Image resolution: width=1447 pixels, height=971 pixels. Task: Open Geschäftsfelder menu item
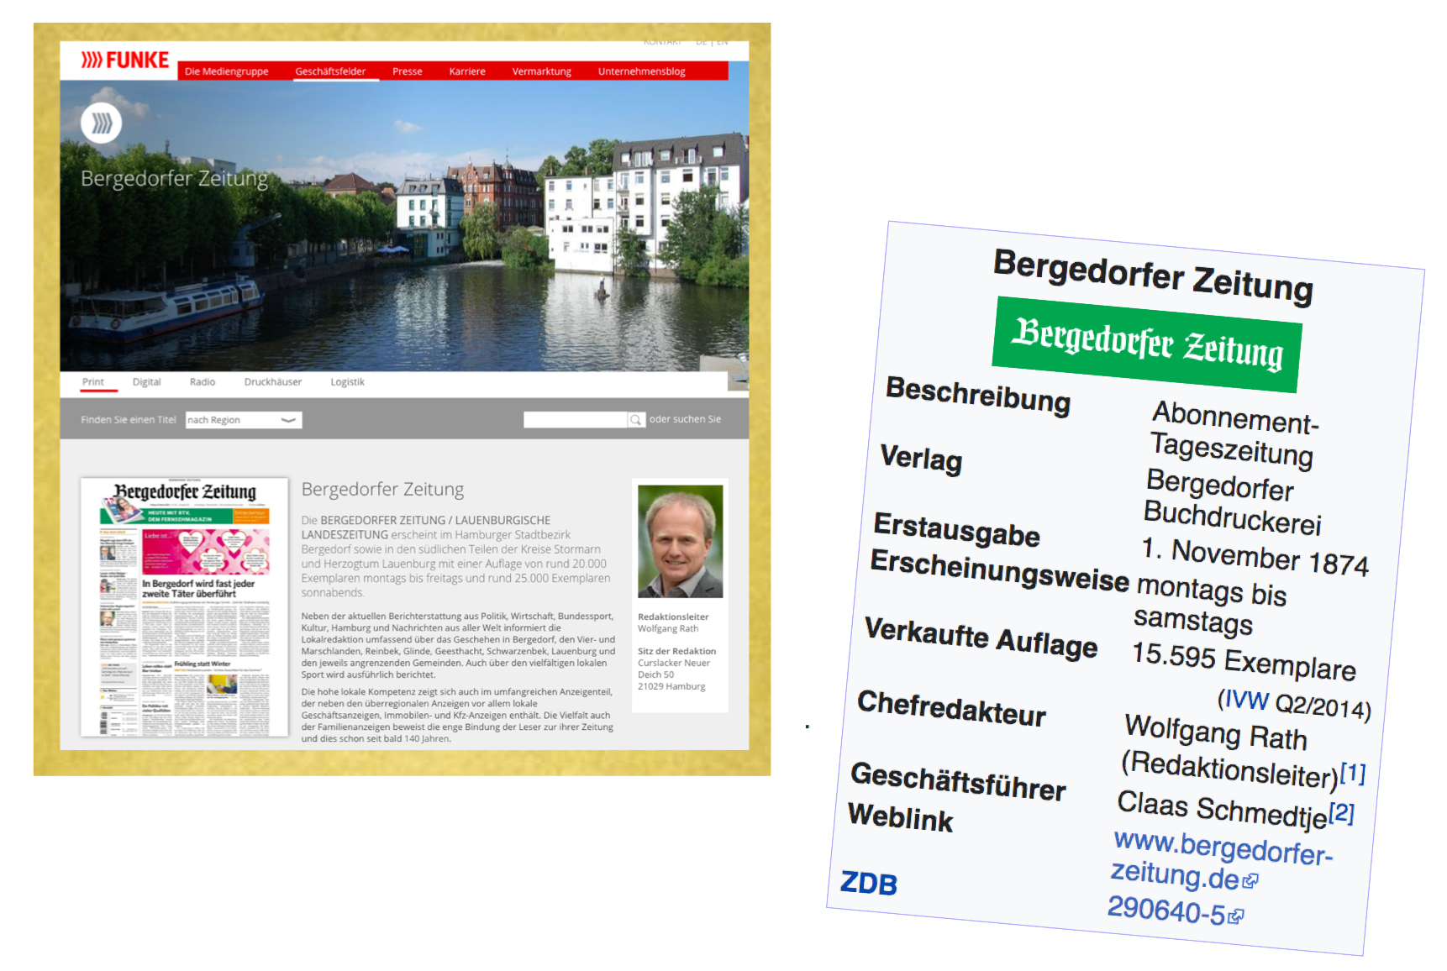tap(330, 71)
